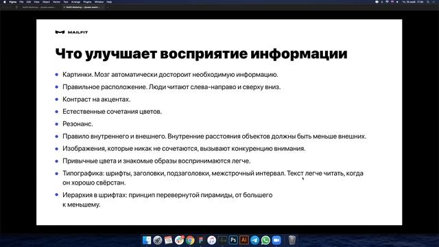Open Zoom in the dock
This screenshot has height=247, width=439.
[276, 240]
